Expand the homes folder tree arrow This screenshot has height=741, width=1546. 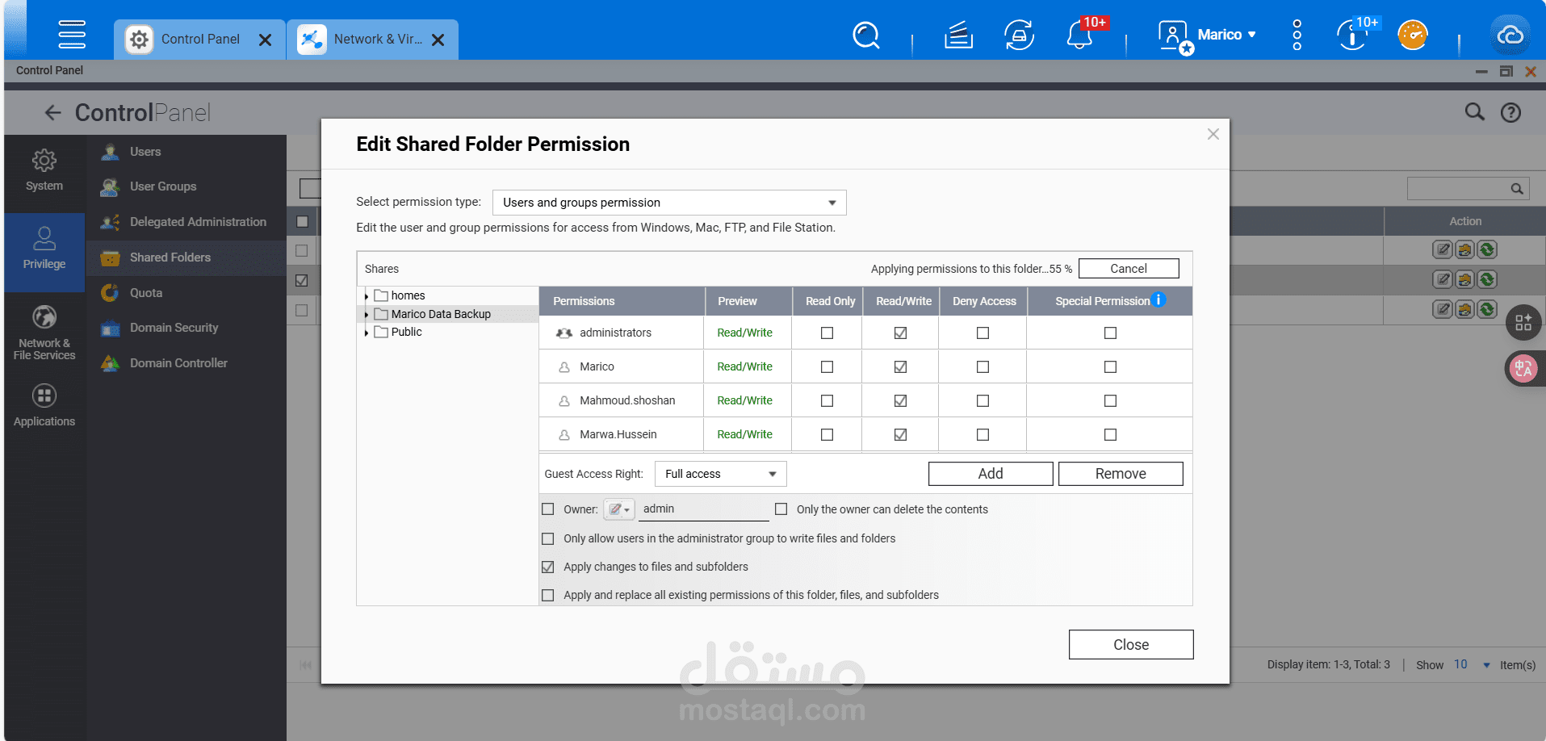[x=367, y=296]
